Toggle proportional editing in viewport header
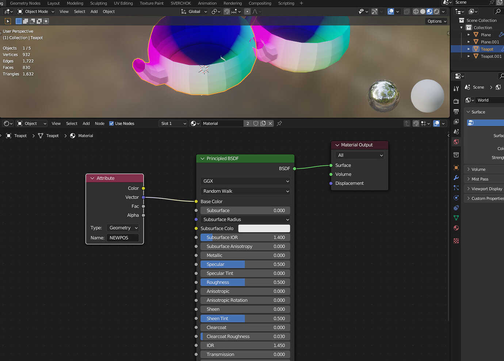Image resolution: width=504 pixels, height=361 pixels. pos(248,11)
